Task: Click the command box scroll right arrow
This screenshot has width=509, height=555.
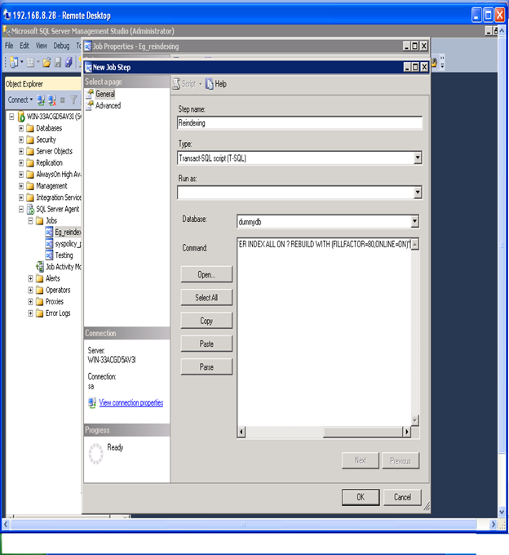Action: [407, 432]
